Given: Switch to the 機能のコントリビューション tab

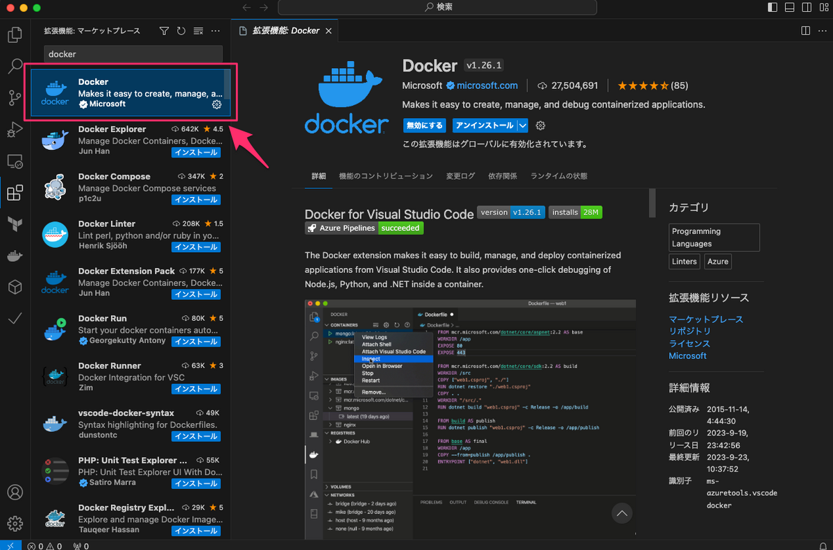Looking at the screenshot, I should [385, 176].
